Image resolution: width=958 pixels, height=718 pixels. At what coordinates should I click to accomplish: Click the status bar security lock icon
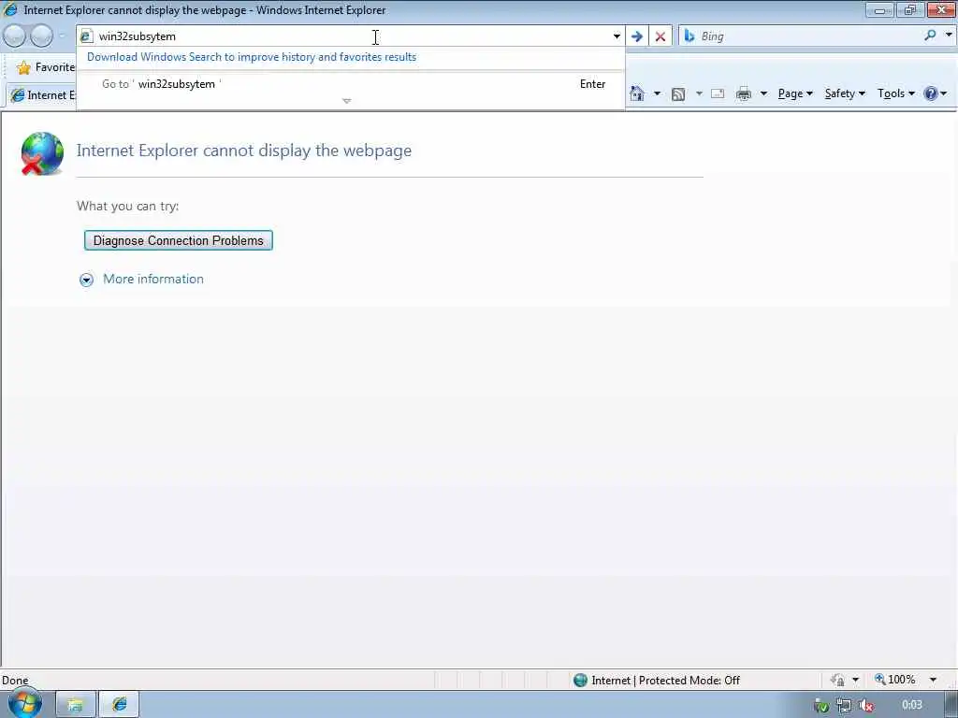tap(837, 680)
